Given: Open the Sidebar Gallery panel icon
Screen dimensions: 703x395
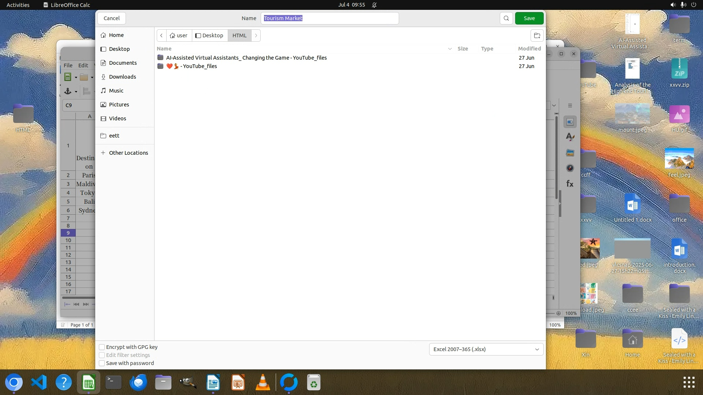Looking at the screenshot, I should pos(570,153).
